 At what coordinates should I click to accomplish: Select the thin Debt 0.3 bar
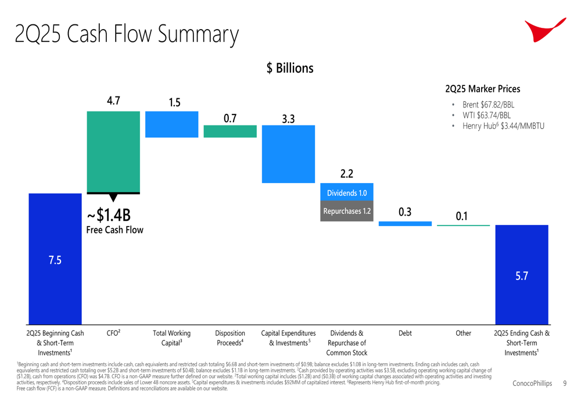(x=405, y=224)
